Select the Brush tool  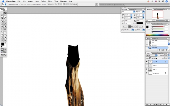point(5,21)
